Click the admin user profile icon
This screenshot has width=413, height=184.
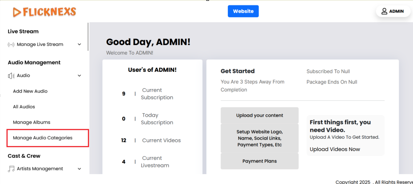click(384, 11)
